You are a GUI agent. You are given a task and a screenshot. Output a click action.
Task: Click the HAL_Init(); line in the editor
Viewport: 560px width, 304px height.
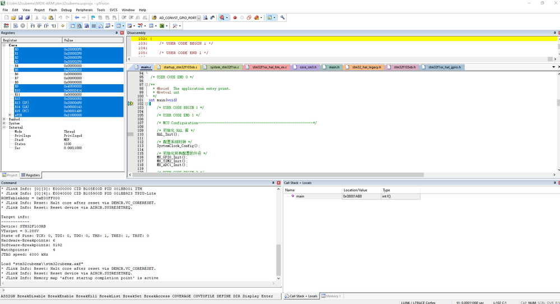tap(167, 134)
